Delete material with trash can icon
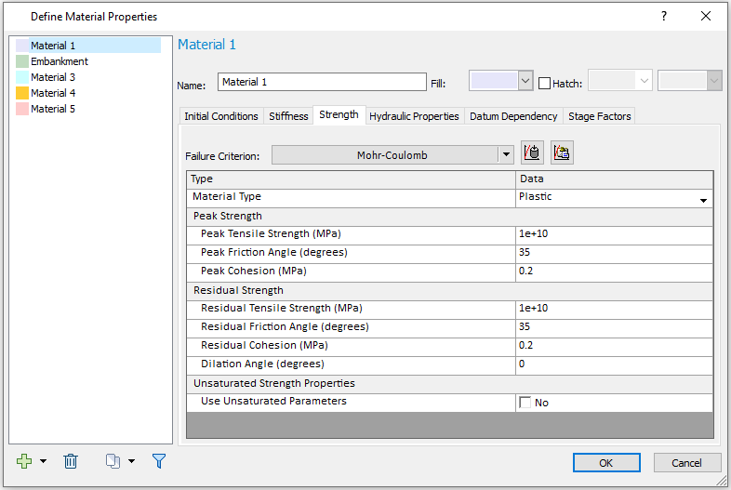731x490 pixels. coord(71,461)
